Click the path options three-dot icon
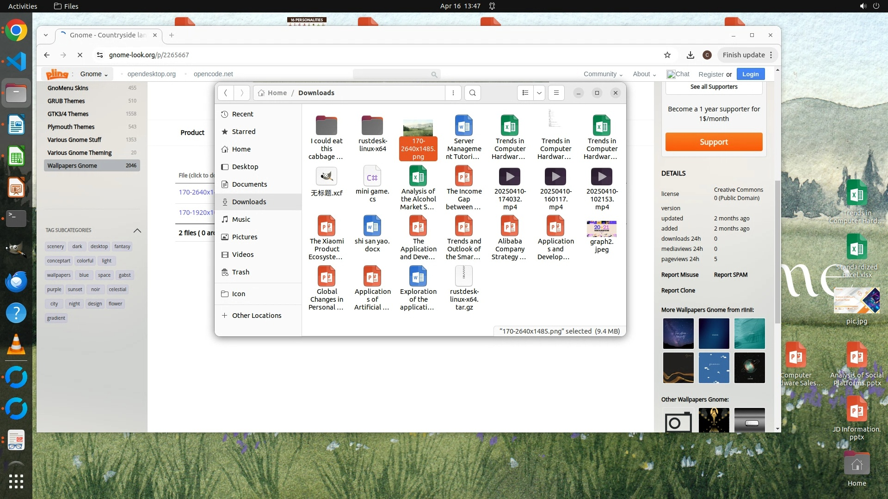 453,93
